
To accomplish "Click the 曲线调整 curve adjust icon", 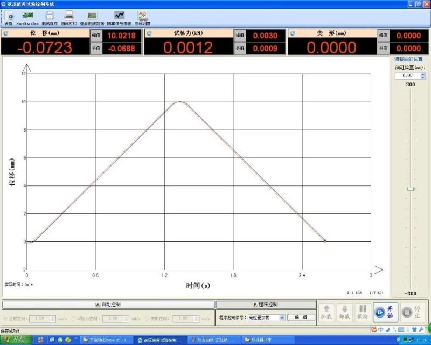I will pos(142,18).
